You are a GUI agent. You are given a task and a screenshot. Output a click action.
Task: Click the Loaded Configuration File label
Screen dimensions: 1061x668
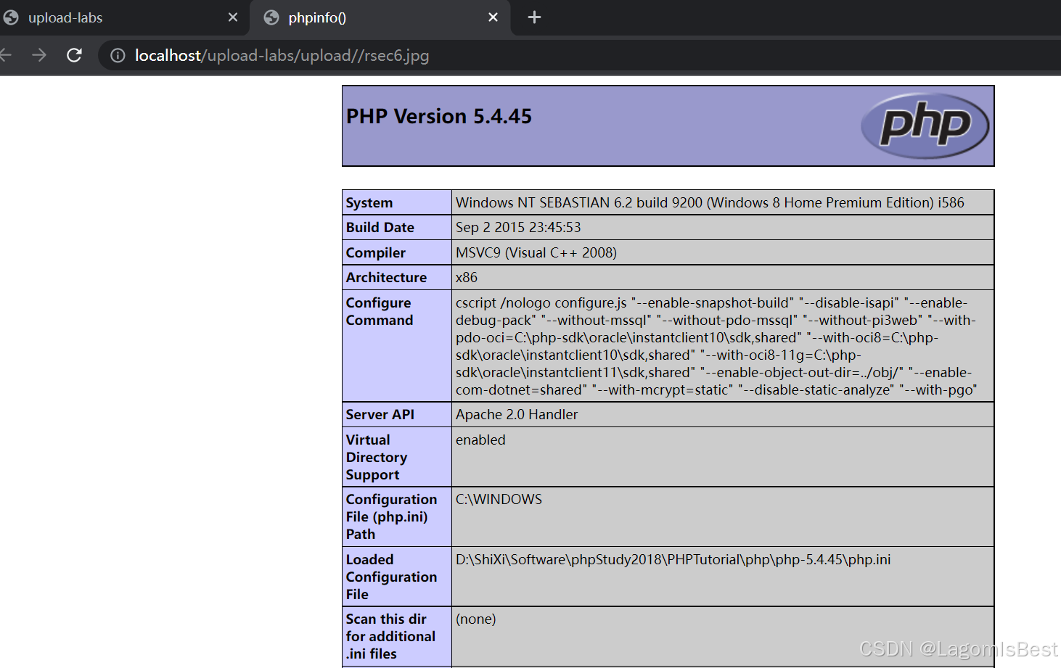tap(391, 577)
